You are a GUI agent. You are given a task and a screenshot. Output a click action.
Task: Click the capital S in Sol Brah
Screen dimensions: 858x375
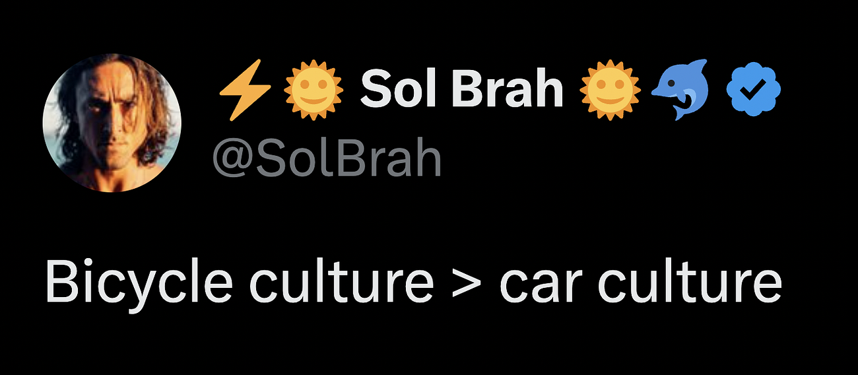click(x=376, y=90)
